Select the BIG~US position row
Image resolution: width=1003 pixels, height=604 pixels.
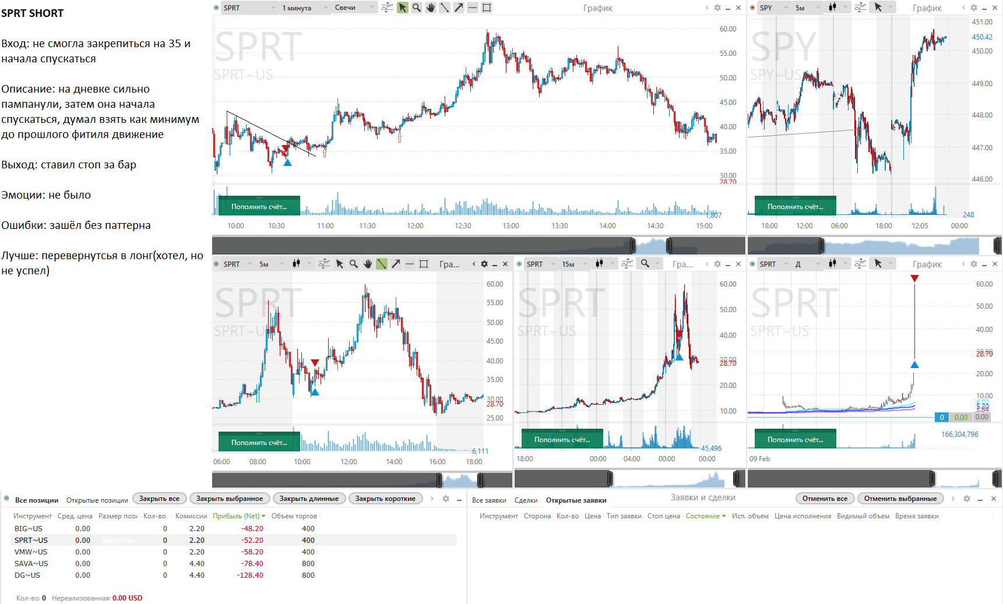click(x=234, y=528)
